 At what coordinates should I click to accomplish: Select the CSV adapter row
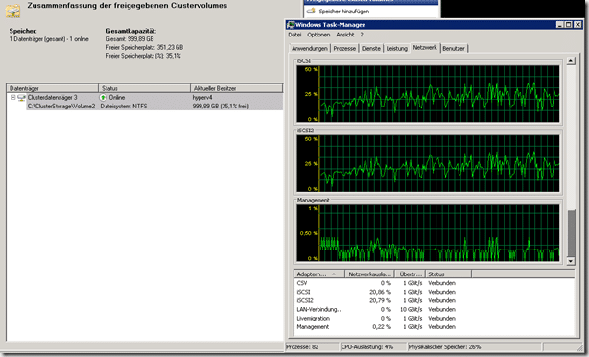434,283
